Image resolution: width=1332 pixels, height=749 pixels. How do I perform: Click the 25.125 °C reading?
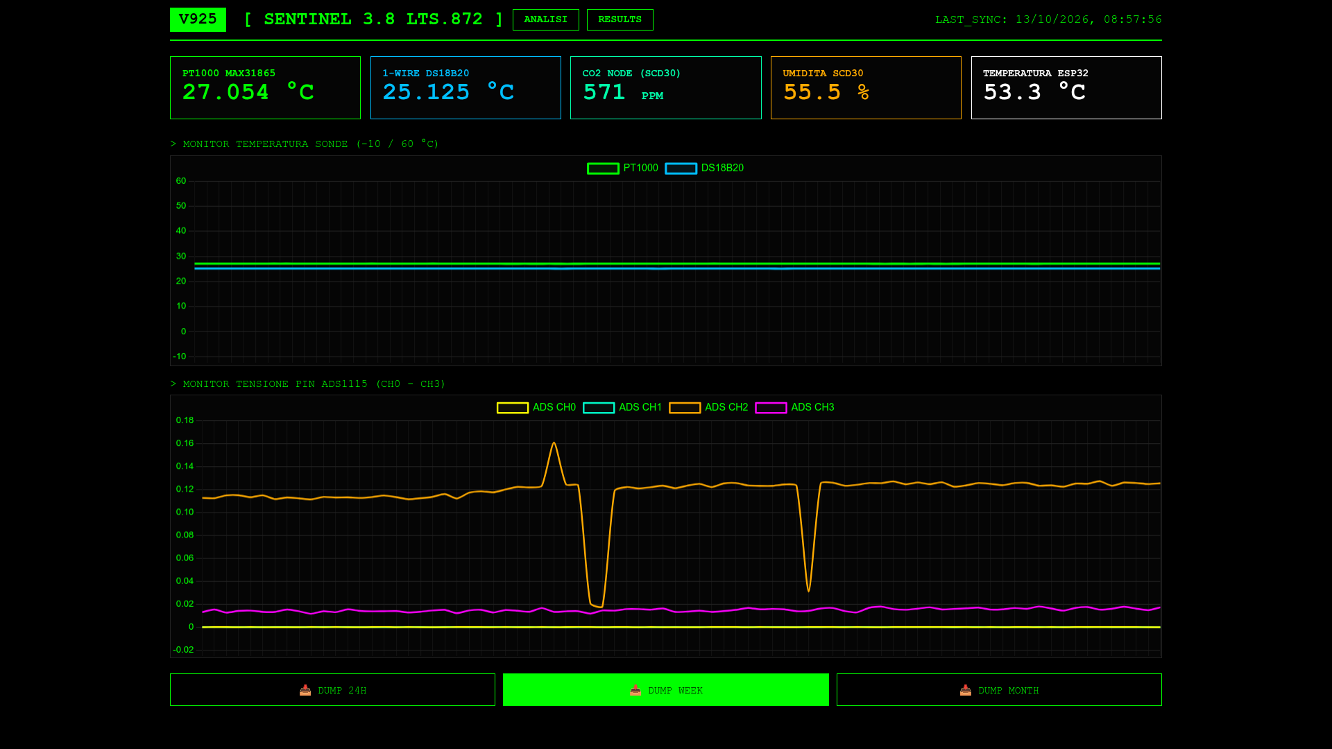[x=448, y=92]
